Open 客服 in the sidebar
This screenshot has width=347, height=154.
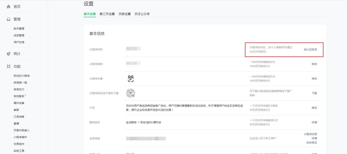pyautogui.click(x=16, y=110)
